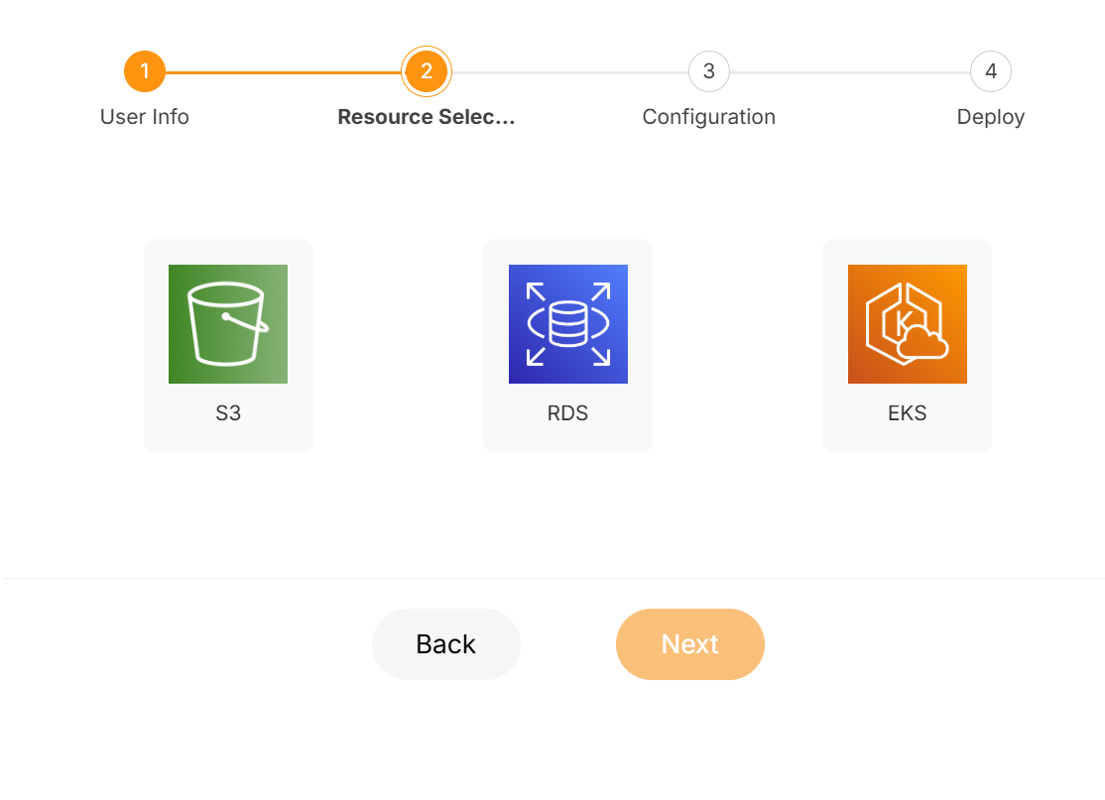Proceed with the Next button

(690, 644)
